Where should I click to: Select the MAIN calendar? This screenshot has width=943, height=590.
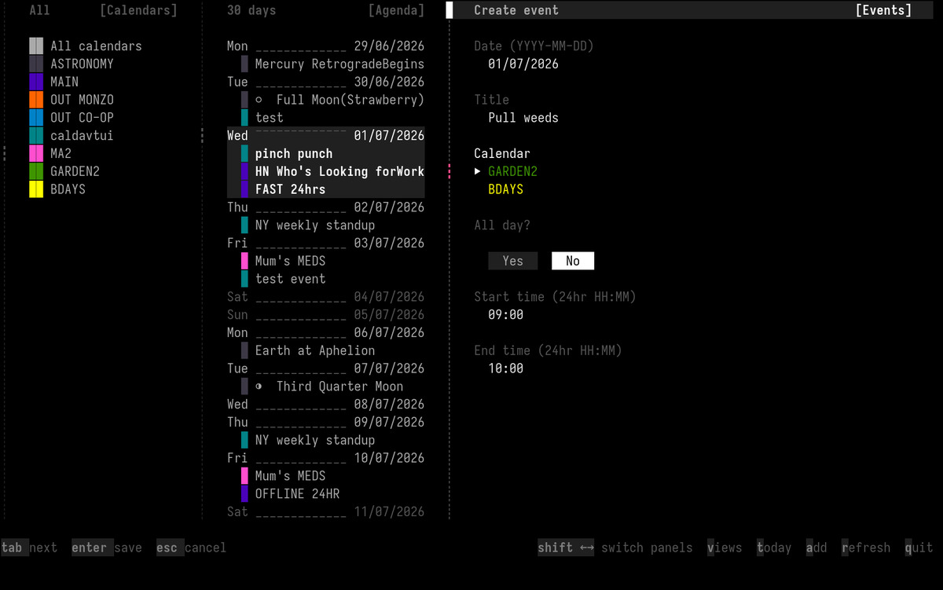(x=64, y=82)
